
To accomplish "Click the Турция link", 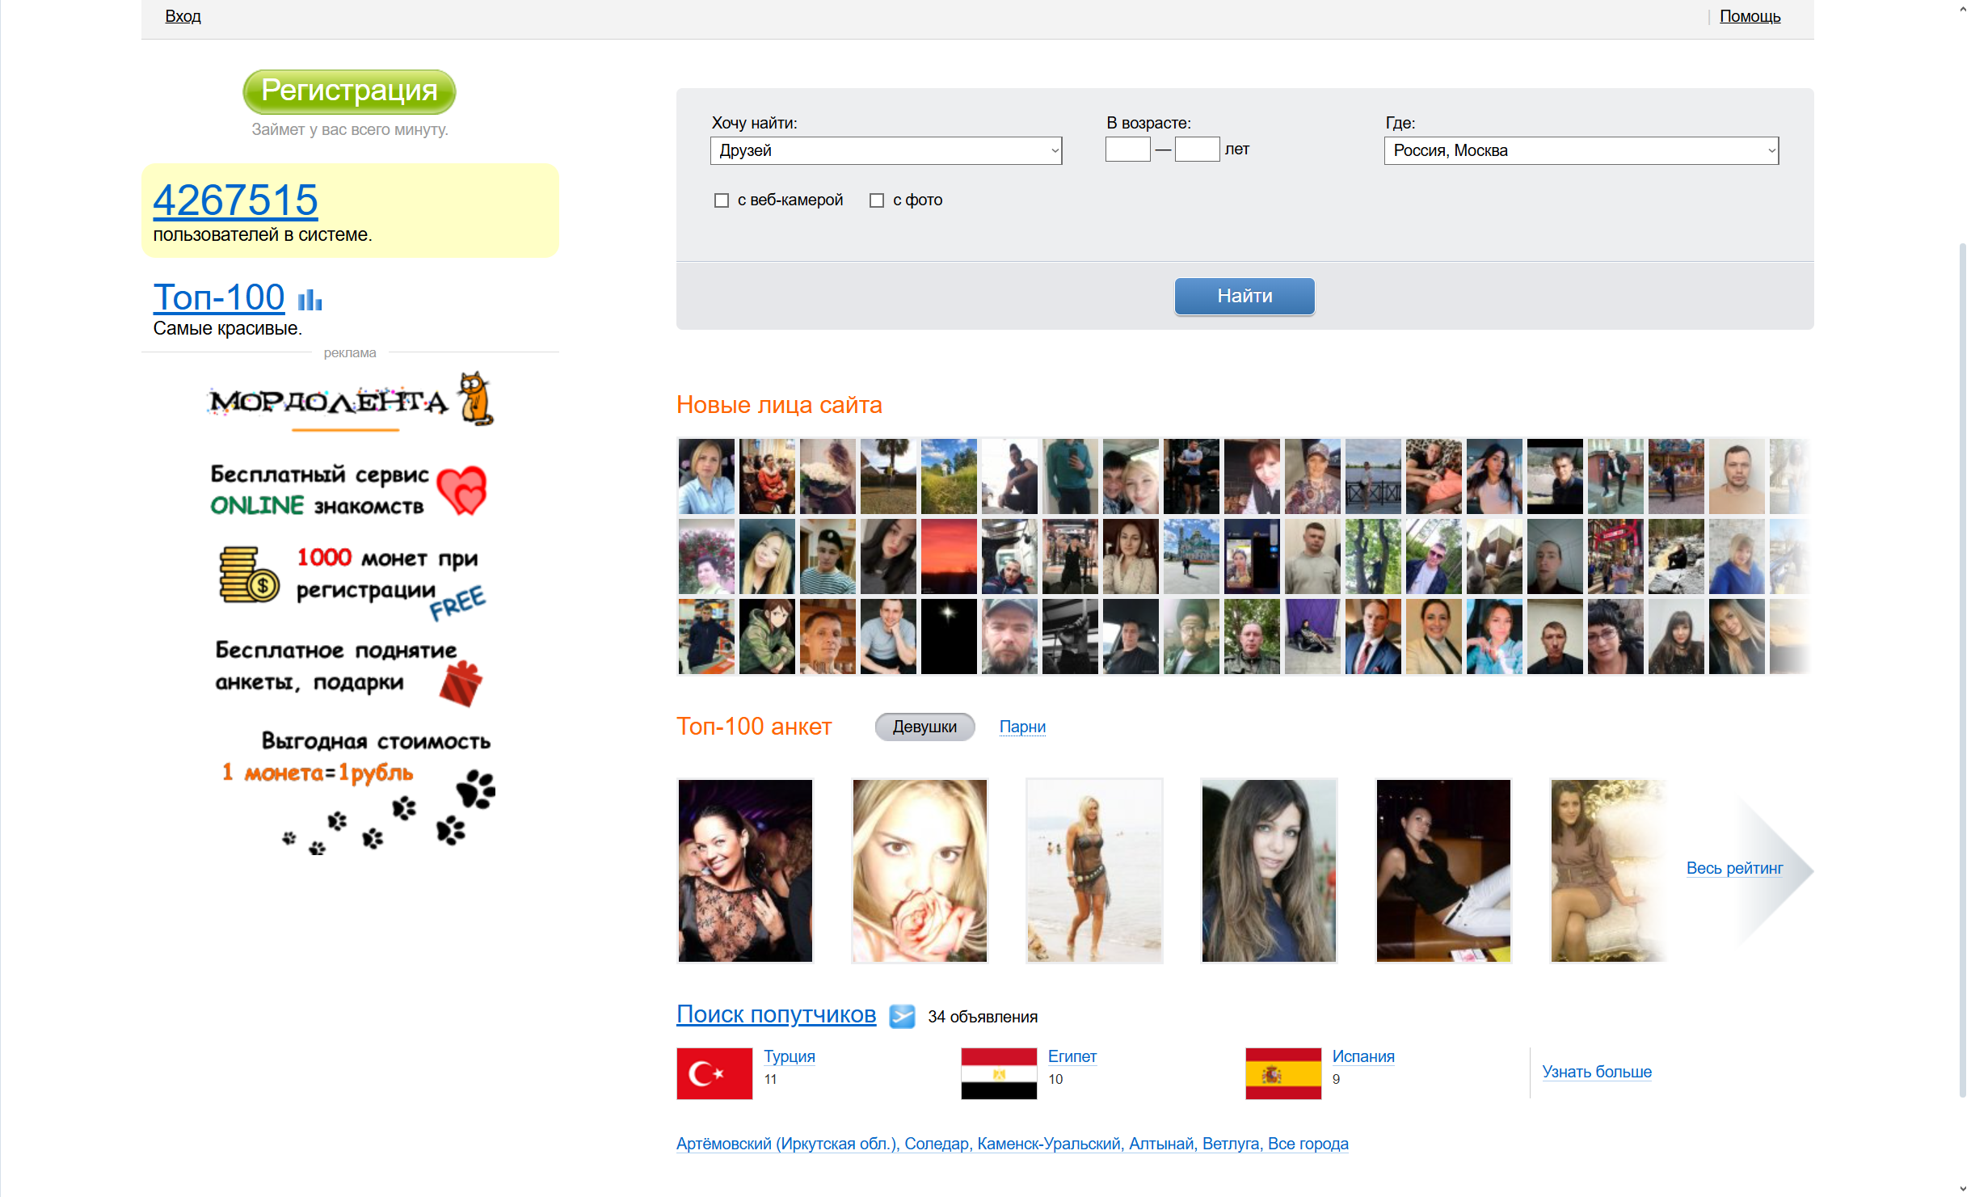I will (790, 1056).
